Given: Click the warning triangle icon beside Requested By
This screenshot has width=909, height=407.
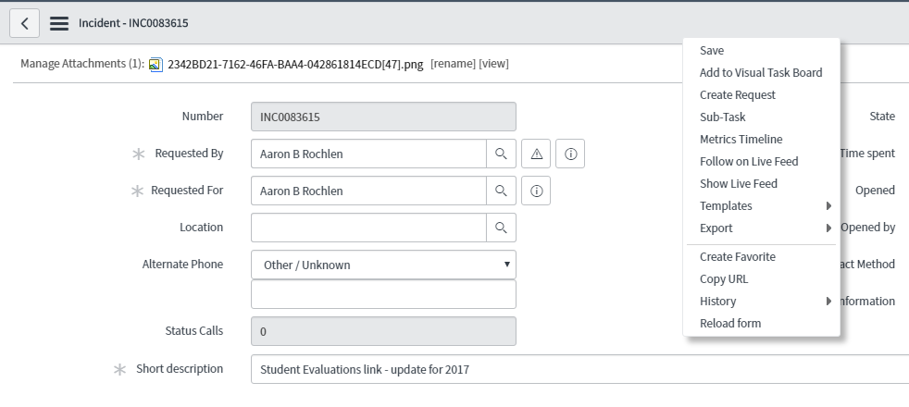Looking at the screenshot, I should tap(536, 154).
